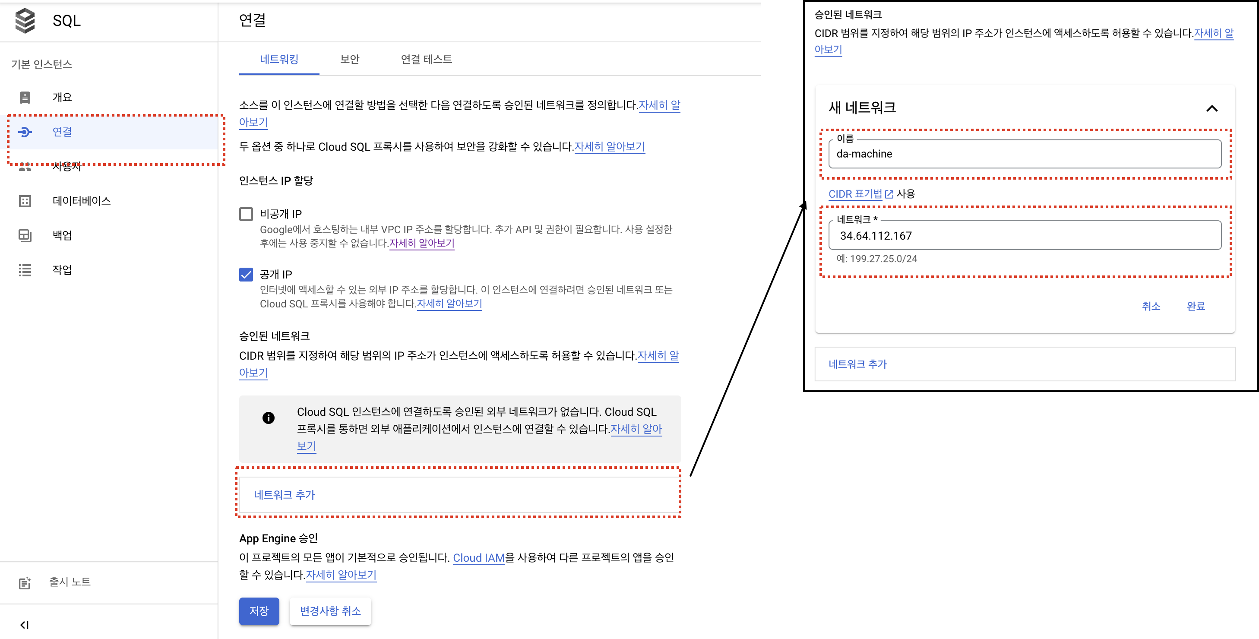Open the 작업 list icon

coord(25,270)
